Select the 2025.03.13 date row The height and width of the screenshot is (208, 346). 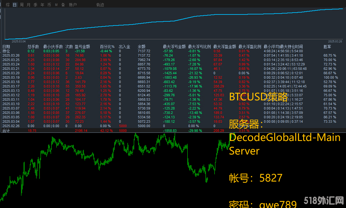coord(11,91)
